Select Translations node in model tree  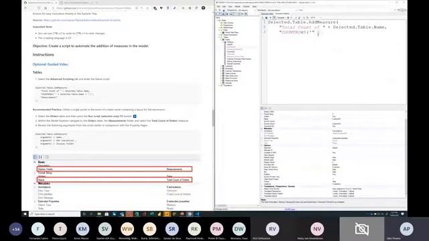pyautogui.click(x=228, y=85)
